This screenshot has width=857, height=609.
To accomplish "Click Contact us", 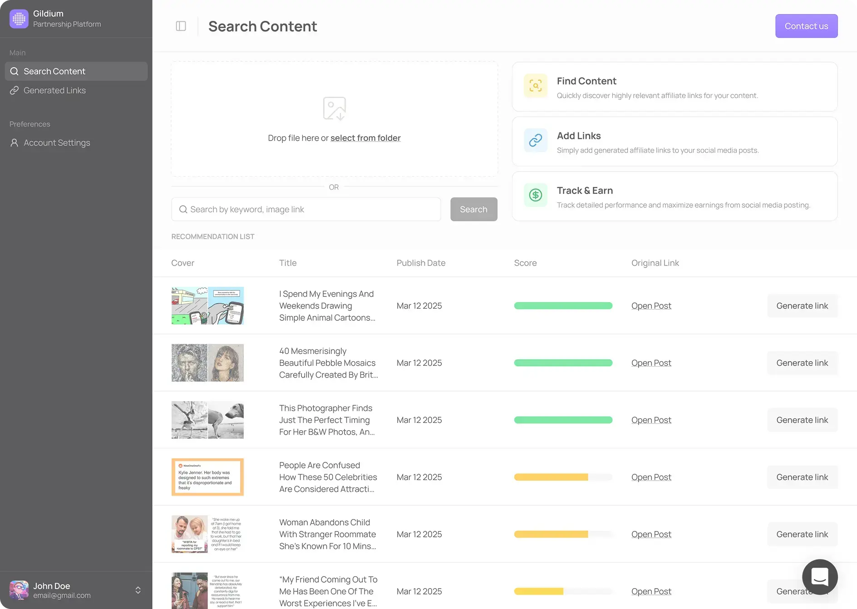I will 806,26.
